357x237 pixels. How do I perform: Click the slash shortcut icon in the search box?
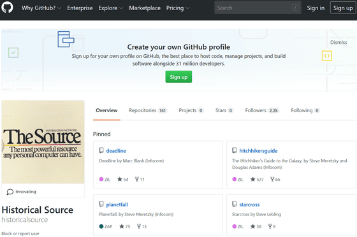[x=295, y=8]
